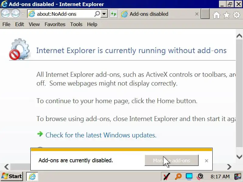243x182 pixels.
Task: Open the Edit menu
Action: tap(19, 24)
